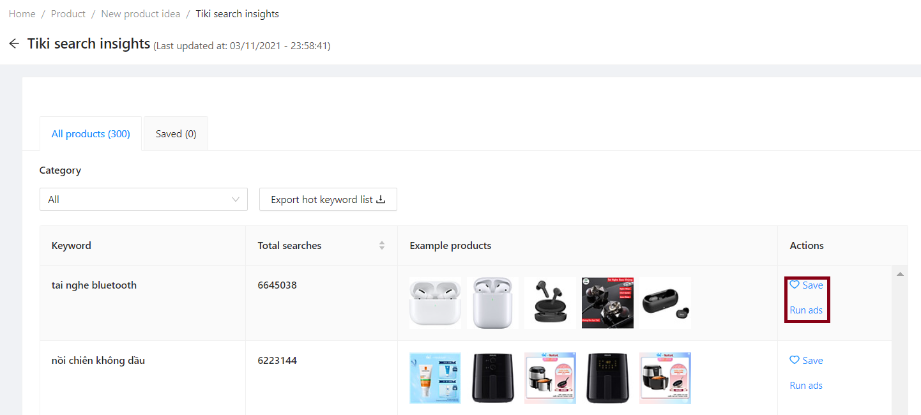
Task: Click Run ads for tai nghe bluetooth
Action: [x=806, y=310]
